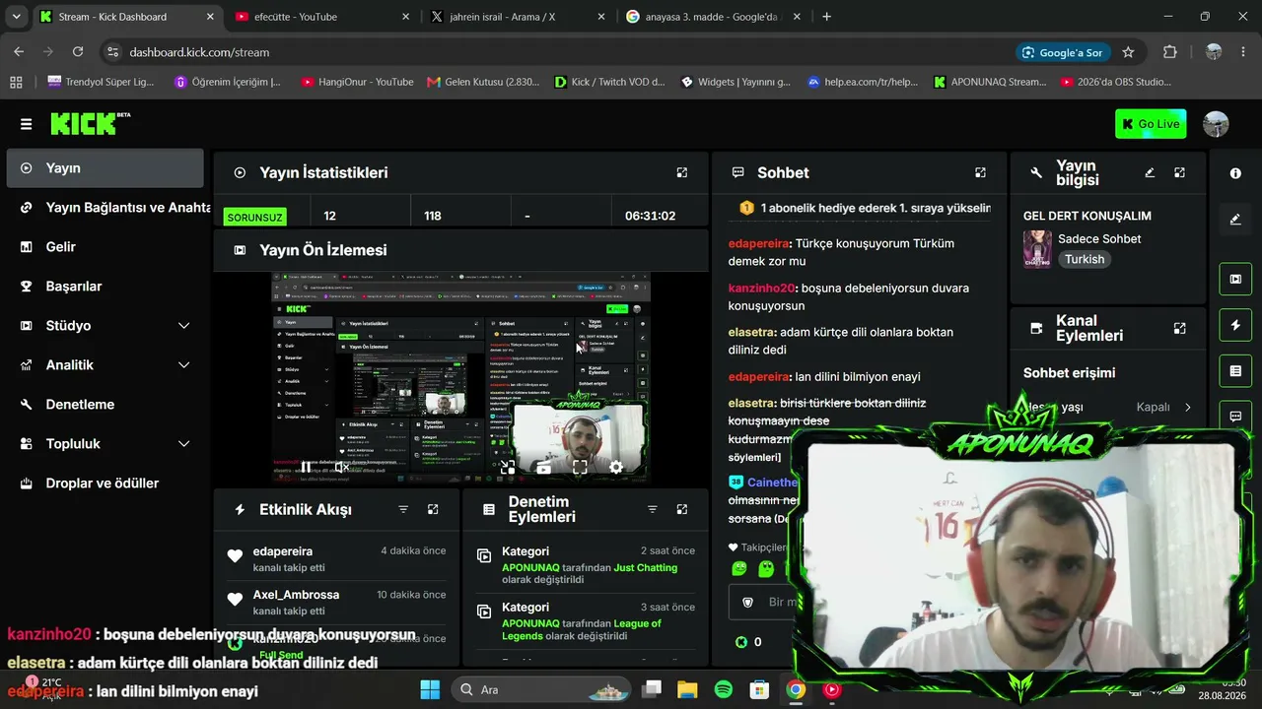Enter fullscreen on stream preview

[580, 467]
